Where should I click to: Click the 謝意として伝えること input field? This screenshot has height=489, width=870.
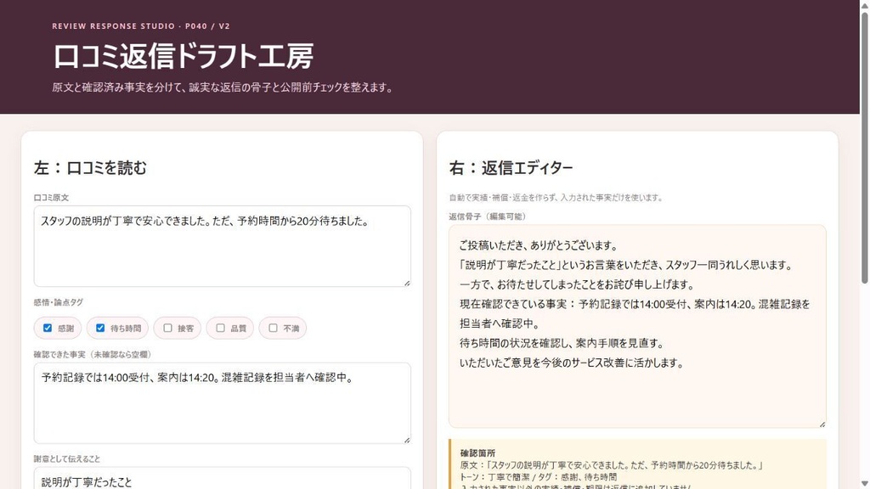click(x=222, y=479)
